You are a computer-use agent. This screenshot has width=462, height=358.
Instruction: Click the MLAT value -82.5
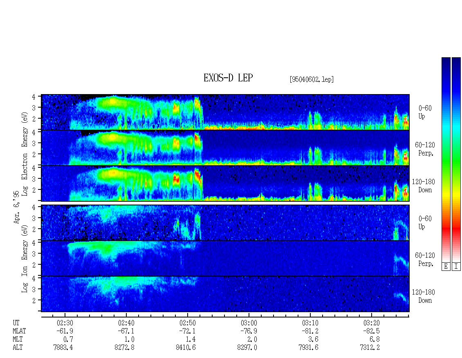(371, 331)
